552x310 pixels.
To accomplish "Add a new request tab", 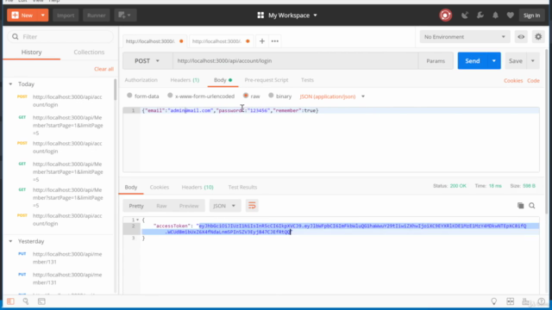I will click(x=262, y=41).
